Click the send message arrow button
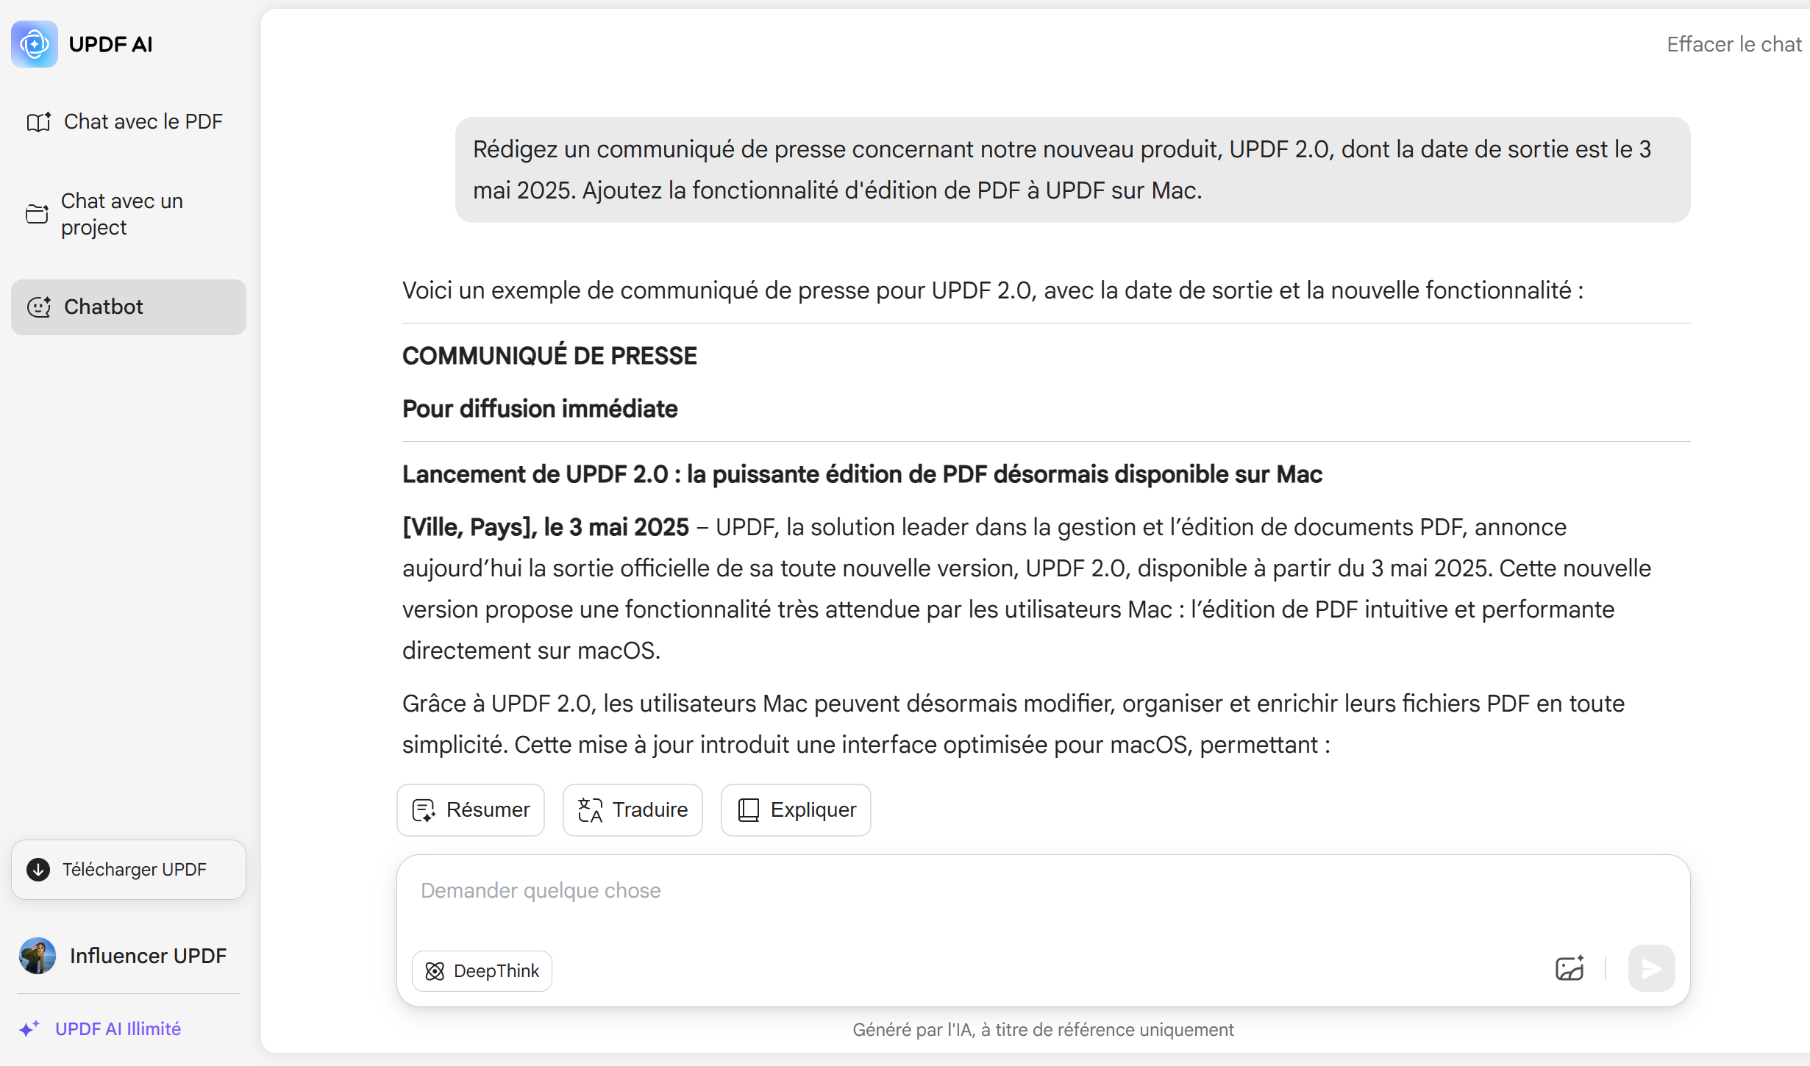The image size is (1810, 1066). (1651, 968)
